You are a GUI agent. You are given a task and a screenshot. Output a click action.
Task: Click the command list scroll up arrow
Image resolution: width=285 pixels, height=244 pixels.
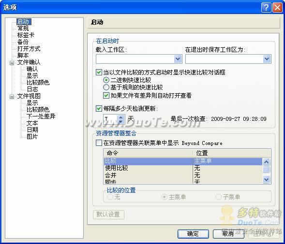coord(266,161)
